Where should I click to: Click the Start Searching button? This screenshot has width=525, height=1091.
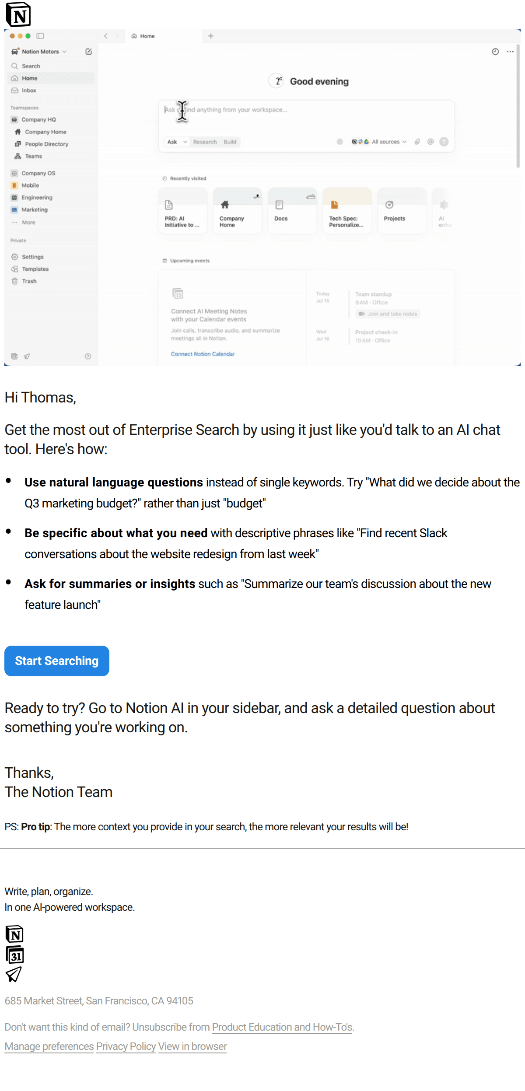point(57,661)
